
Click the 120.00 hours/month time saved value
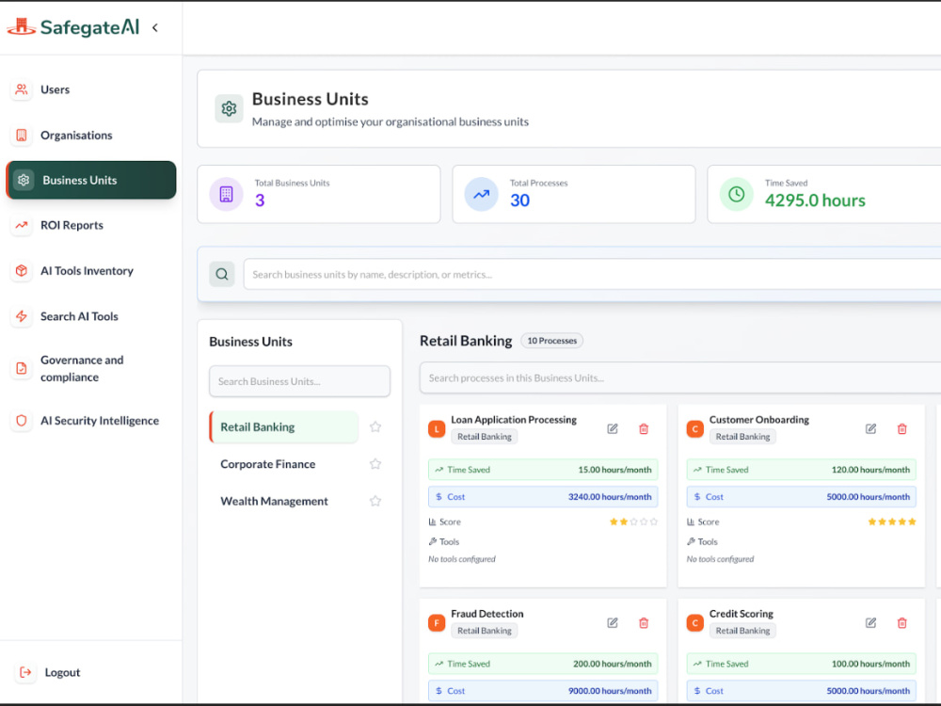(870, 470)
